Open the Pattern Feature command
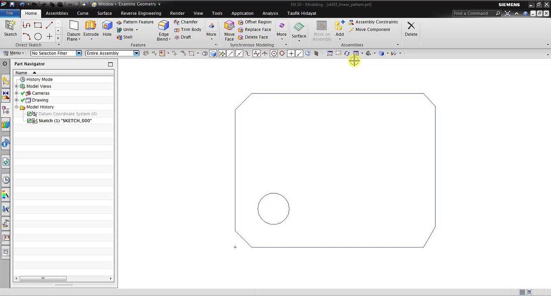Screen dimensions: 551x296 (135, 22)
